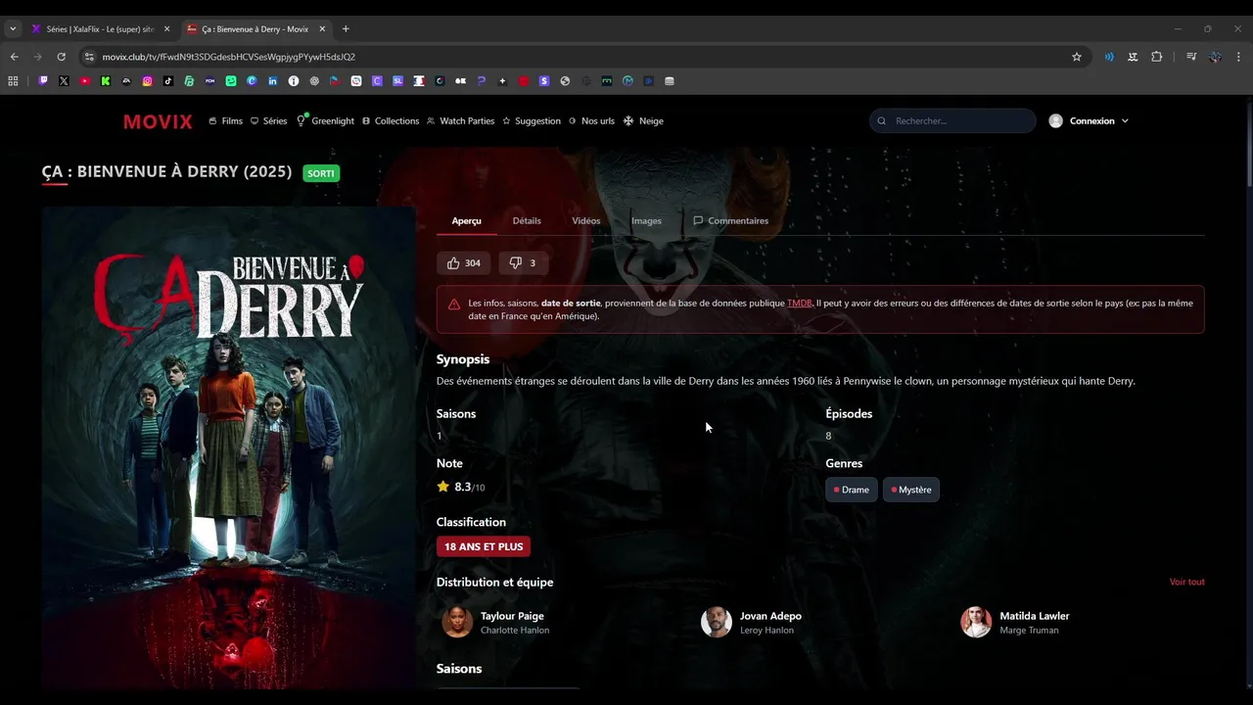
Task: Switch to the Commentaires tab
Action: click(730, 221)
